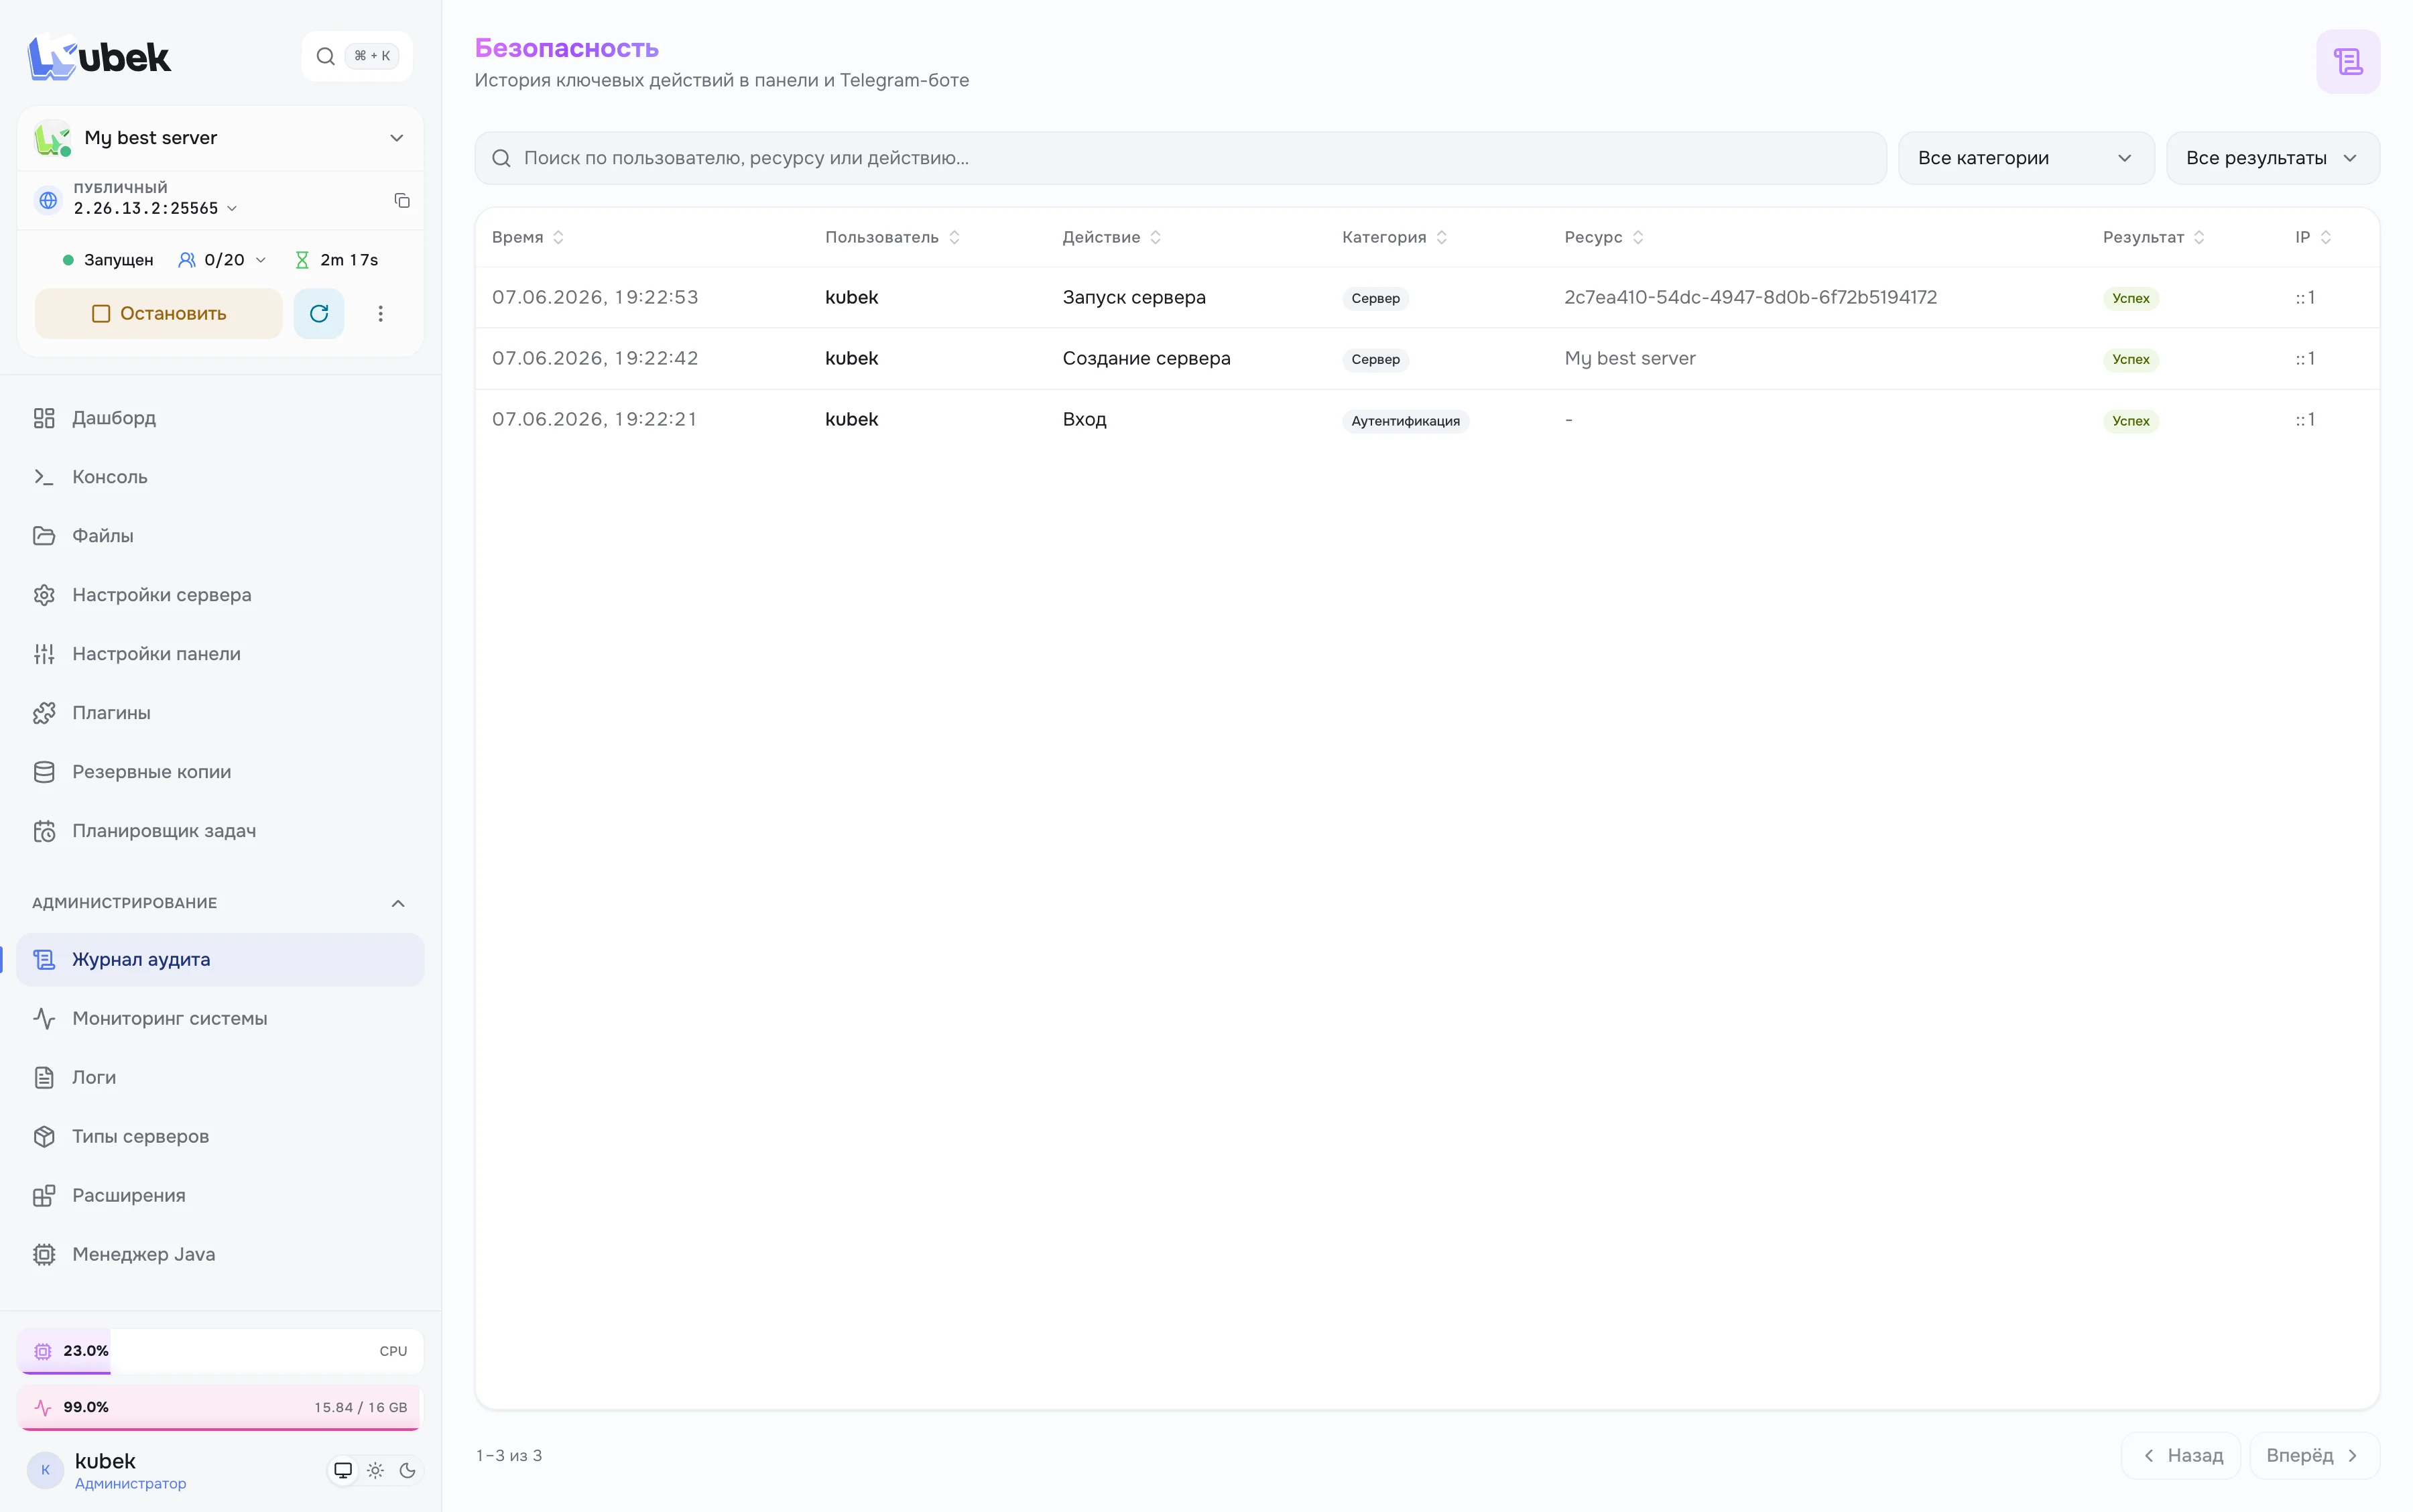Sort table by Результат column
This screenshot has width=2413, height=1512.
point(2153,237)
